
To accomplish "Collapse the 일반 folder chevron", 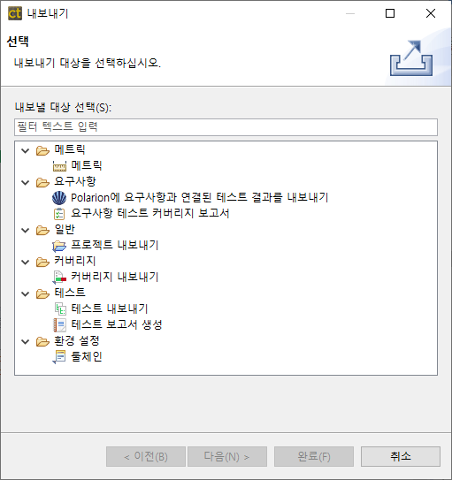I will pos(26,230).
